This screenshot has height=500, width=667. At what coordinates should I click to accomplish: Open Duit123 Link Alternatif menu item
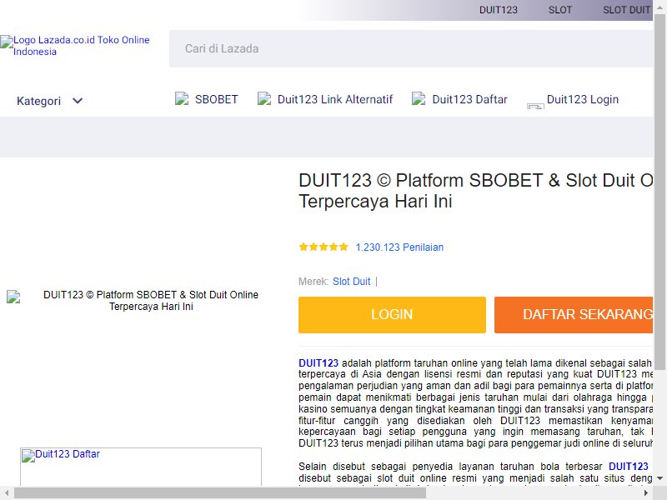[x=335, y=99]
